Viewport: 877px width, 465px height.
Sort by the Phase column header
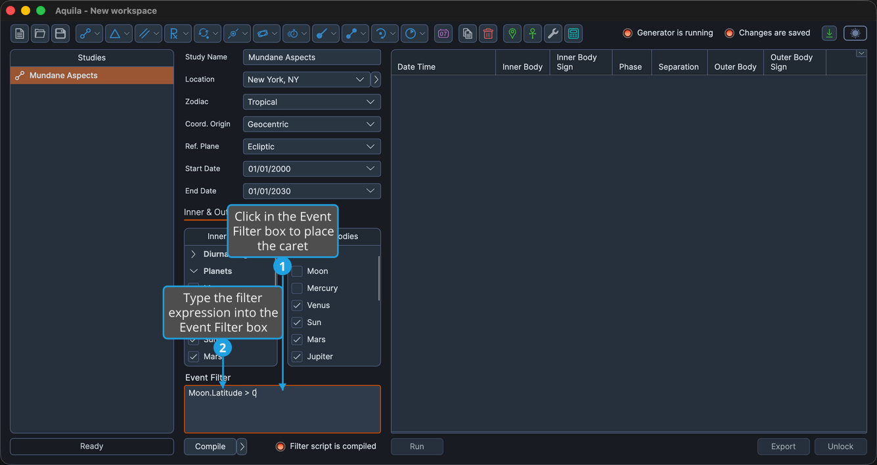pyautogui.click(x=631, y=62)
